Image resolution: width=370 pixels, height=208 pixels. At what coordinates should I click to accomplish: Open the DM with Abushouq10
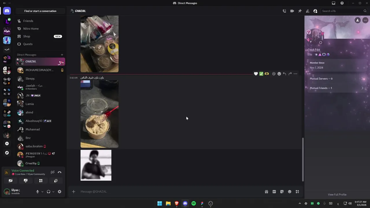(x=40, y=121)
